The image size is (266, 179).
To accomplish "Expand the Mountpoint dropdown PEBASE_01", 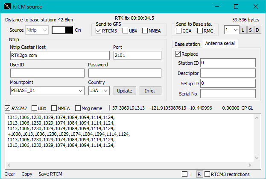I will (x=47, y=90).
